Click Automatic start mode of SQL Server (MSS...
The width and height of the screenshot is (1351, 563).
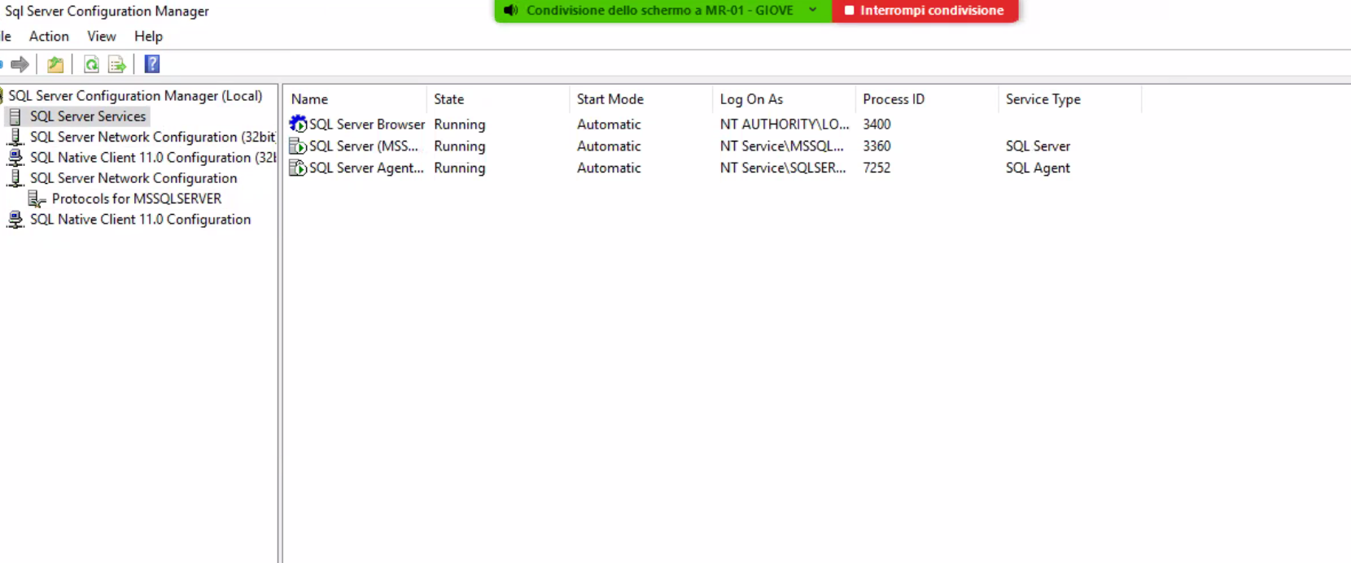pos(609,146)
